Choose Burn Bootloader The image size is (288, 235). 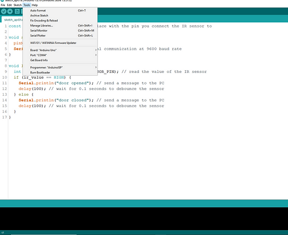(60, 72)
